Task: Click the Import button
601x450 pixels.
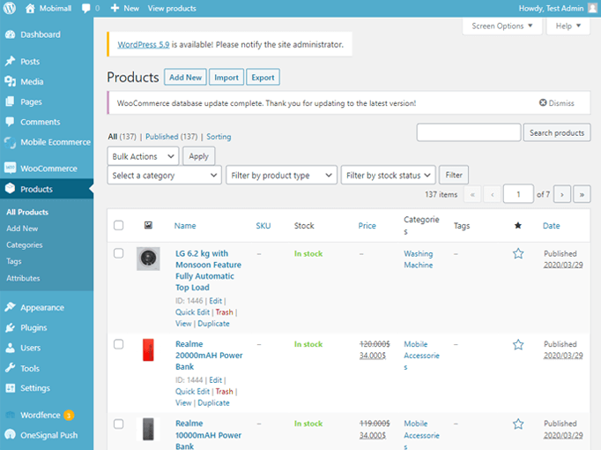Action: coord(226,77)
